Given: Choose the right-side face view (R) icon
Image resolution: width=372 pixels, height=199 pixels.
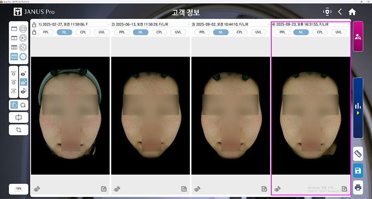Looking at the screenshot, I should (23, 38).
